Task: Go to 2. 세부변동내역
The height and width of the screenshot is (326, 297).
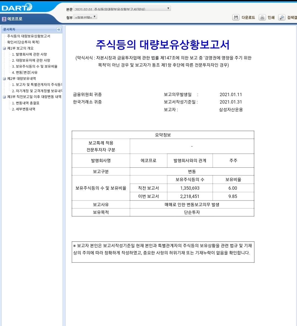Action: pos(23,109)
